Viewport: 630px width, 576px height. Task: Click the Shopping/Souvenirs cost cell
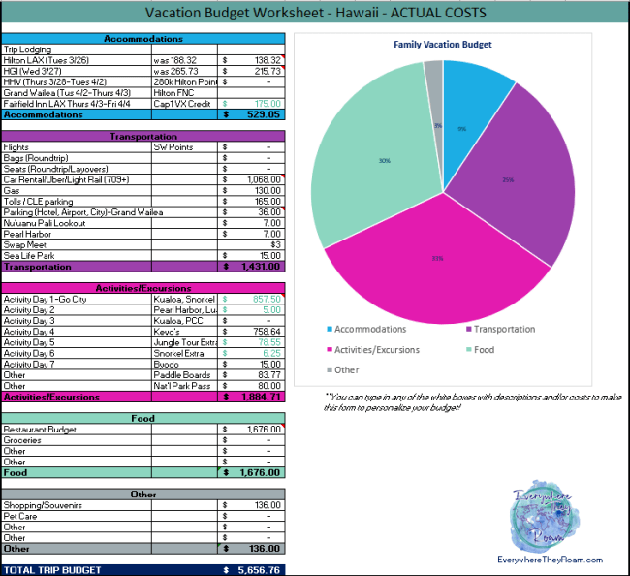pos(252,503)
